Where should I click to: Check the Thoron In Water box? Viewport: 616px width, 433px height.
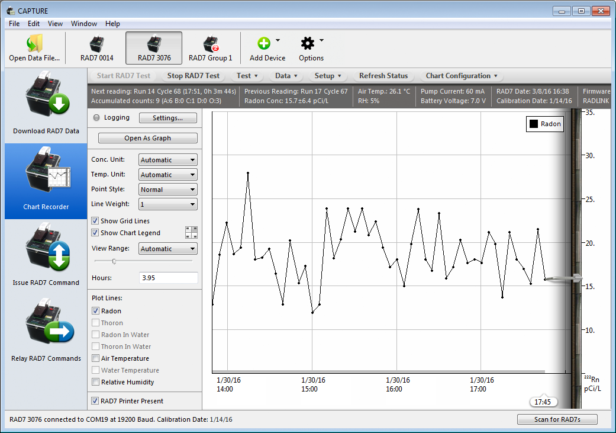pyautogui.click(x=95, y=346)
